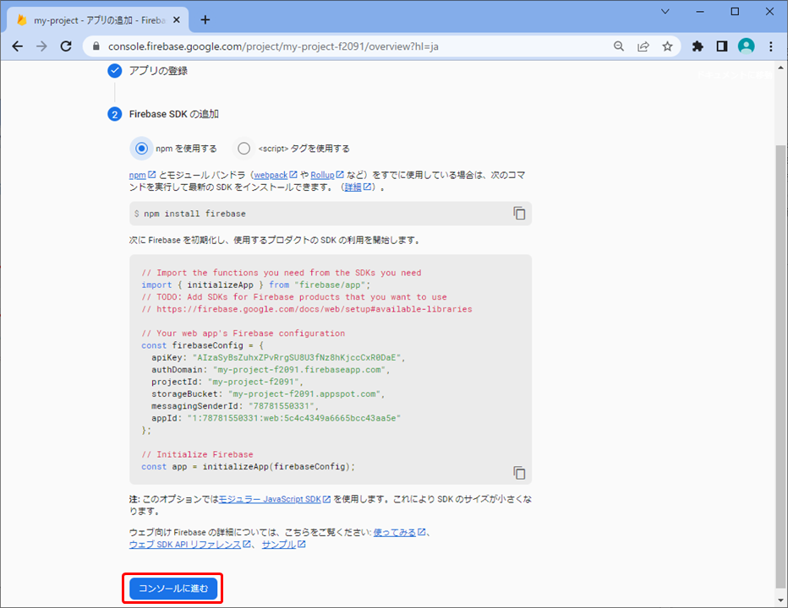Image resolution: width=788 pixels, height=608 pixels.
Task: Click the messagingSenderId value
Action: click(282, 405)
